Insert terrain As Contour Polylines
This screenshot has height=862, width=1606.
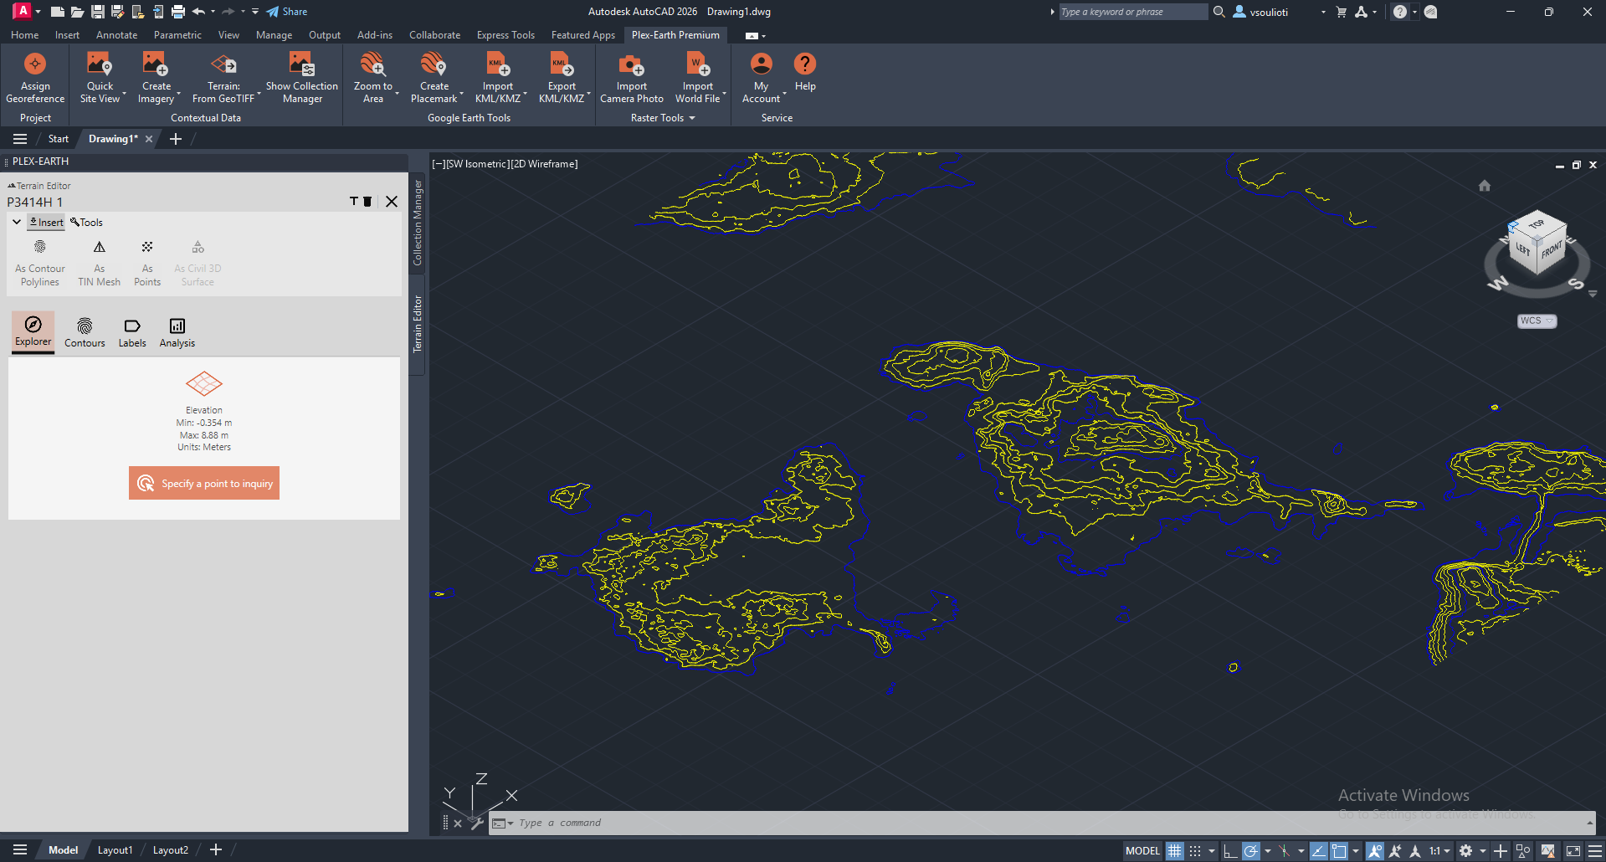[40, 264]
